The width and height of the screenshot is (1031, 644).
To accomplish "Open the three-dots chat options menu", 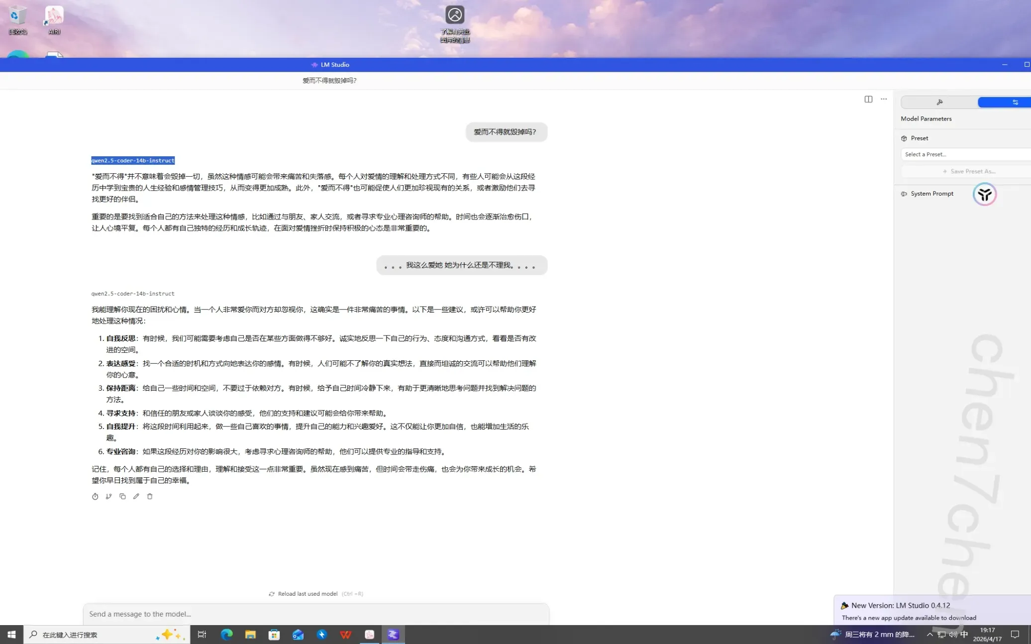I will tap(884, 99).
